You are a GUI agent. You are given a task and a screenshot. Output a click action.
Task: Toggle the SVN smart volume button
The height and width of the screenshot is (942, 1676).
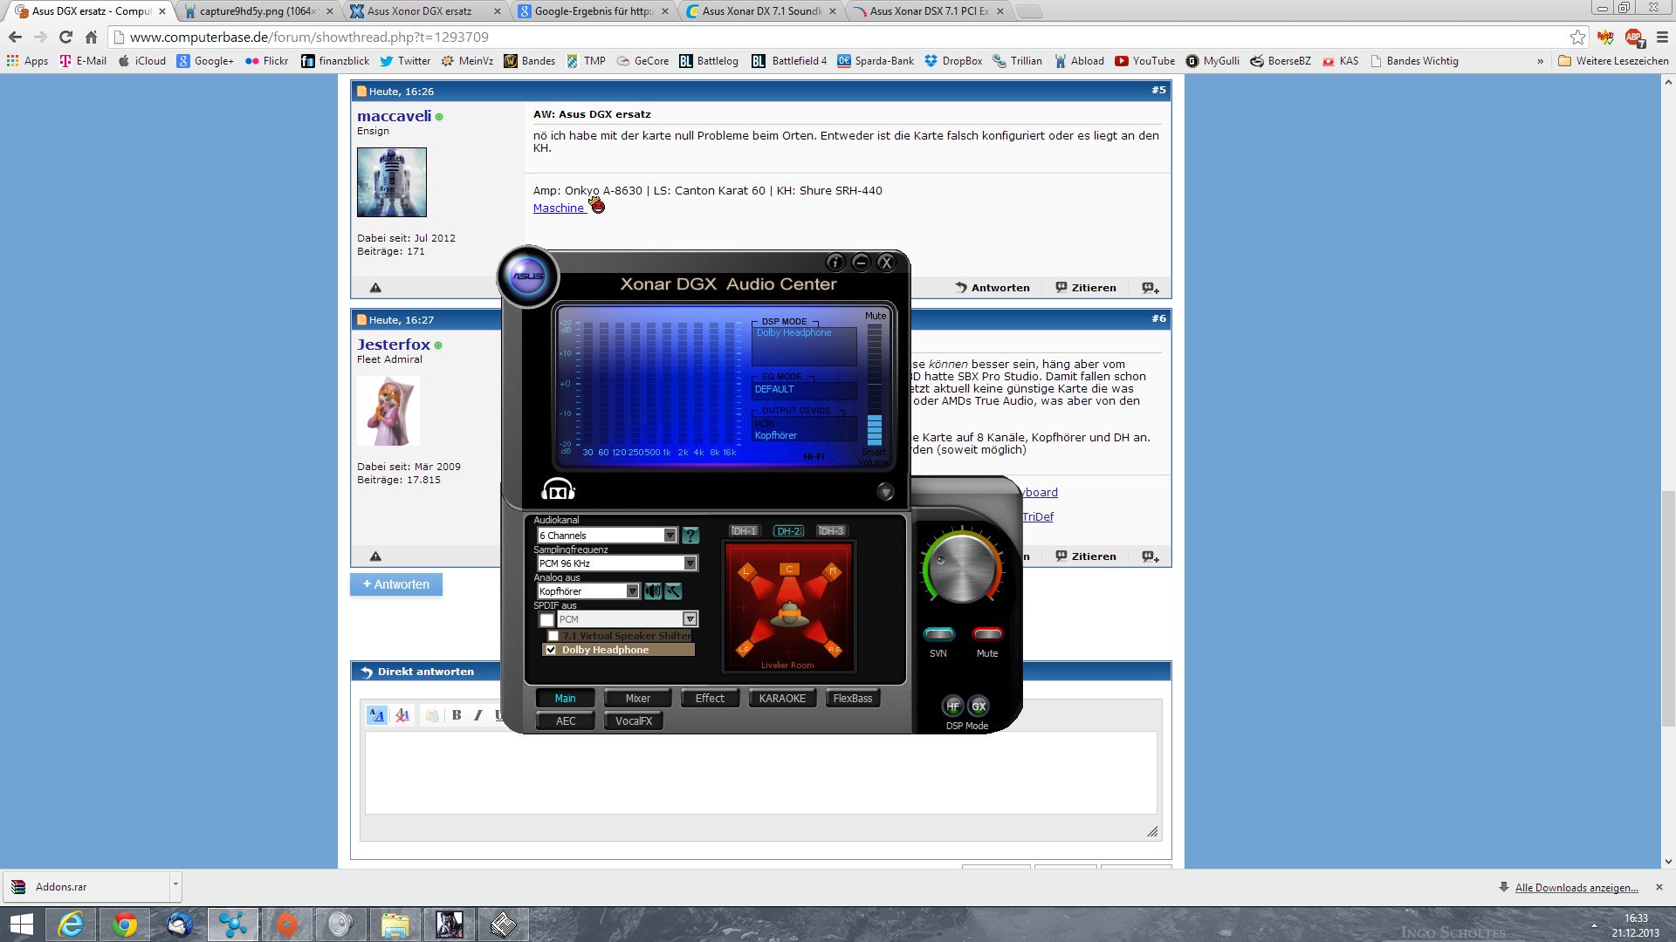[938, 634]
